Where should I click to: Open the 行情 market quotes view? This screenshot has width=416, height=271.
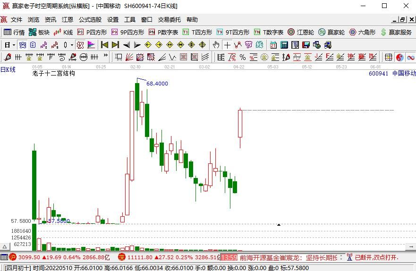tap(14, 33)
